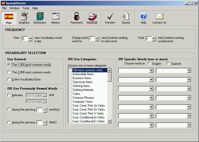Screen dimensions: 199x142
Task: Open the Password padlock icon
Action: 76,18
